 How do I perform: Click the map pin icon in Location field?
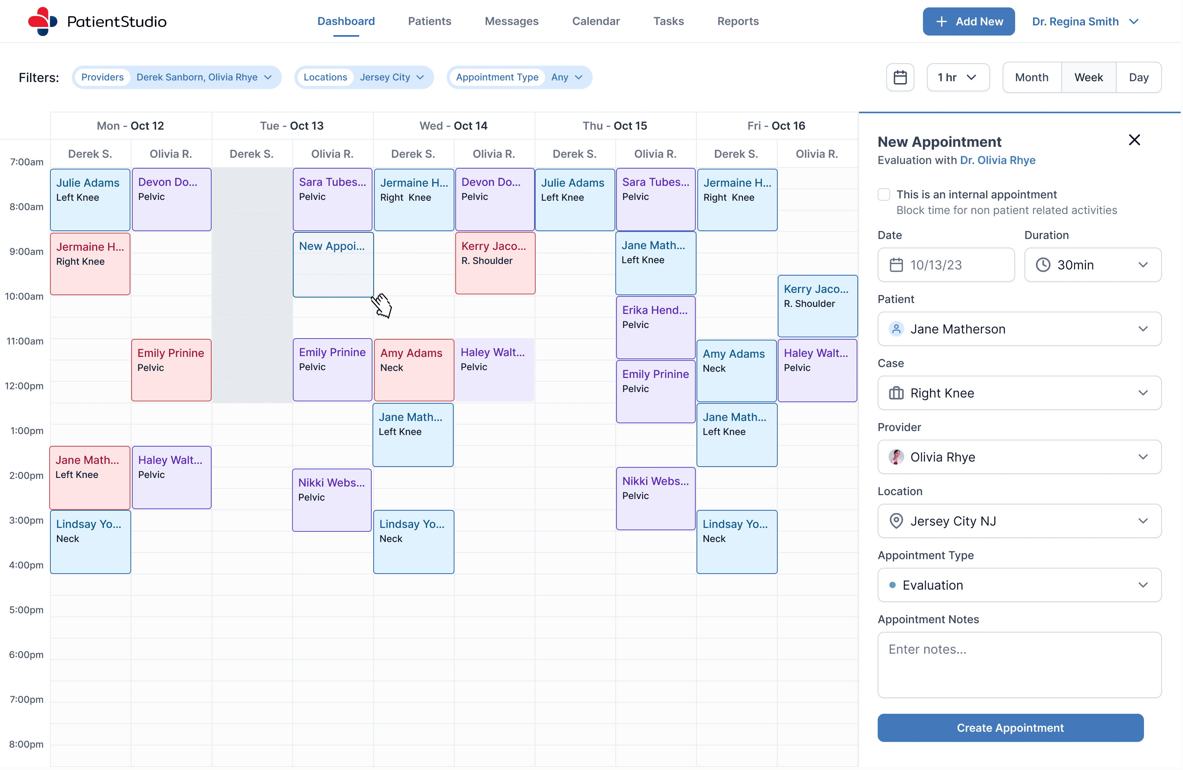(896, 521)
